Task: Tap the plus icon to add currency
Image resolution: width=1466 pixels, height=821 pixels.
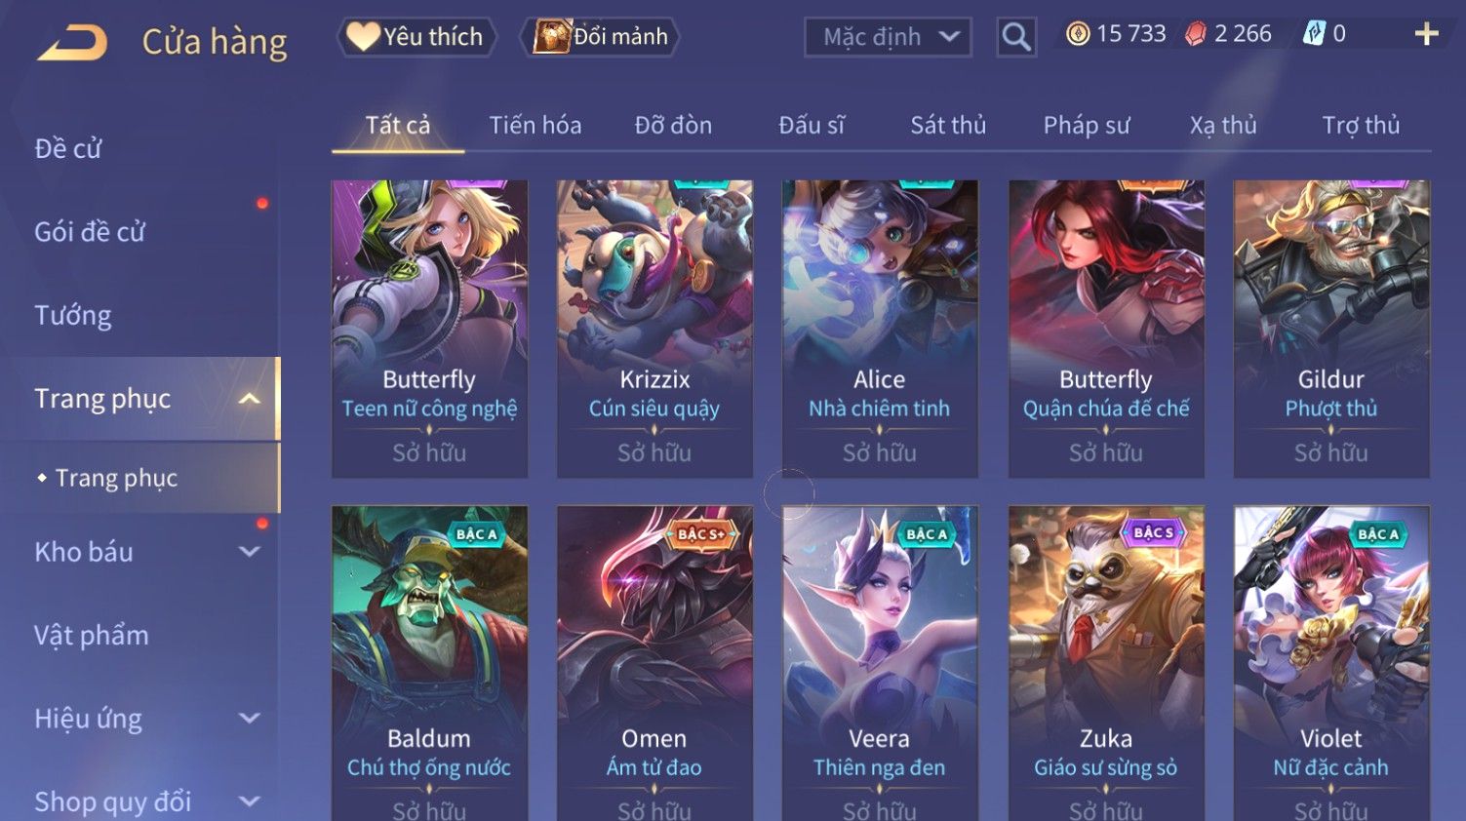Action: coord(1426,34)
